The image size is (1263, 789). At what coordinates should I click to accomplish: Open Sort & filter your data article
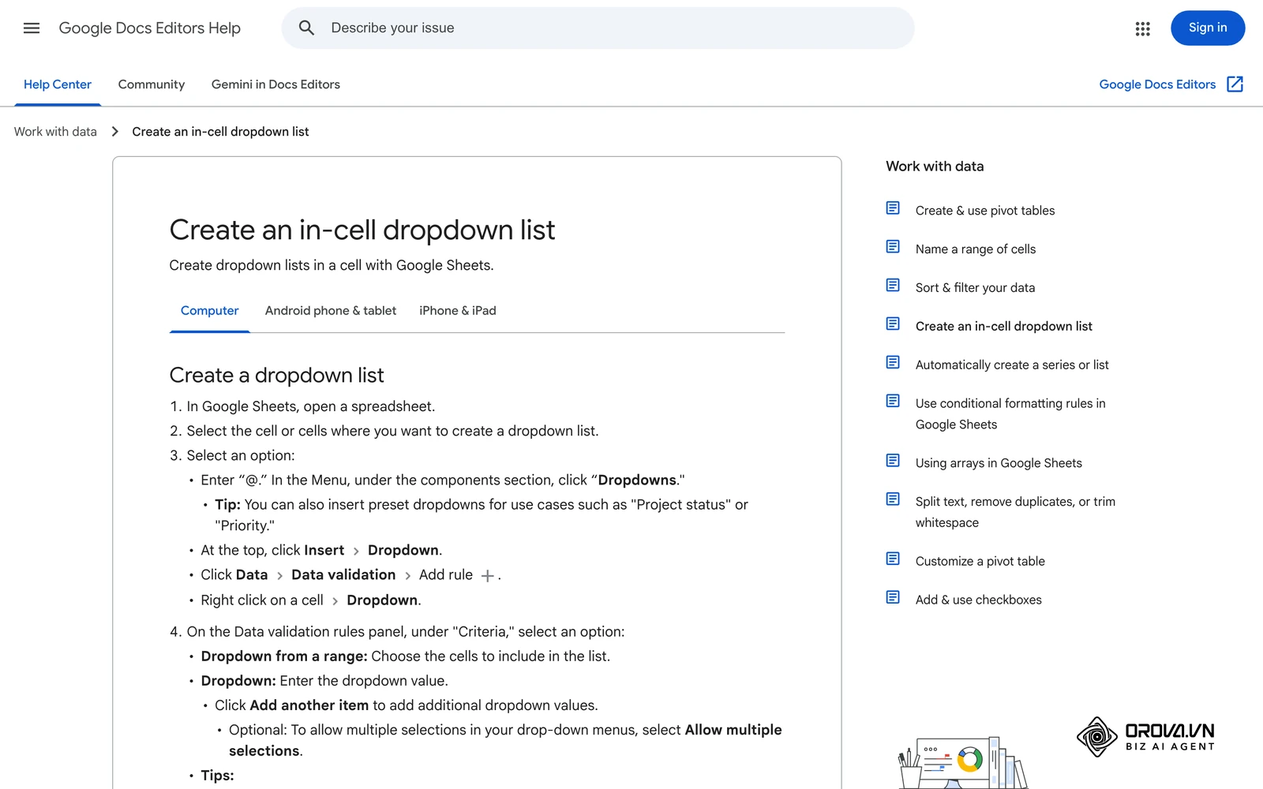point(975,288)
